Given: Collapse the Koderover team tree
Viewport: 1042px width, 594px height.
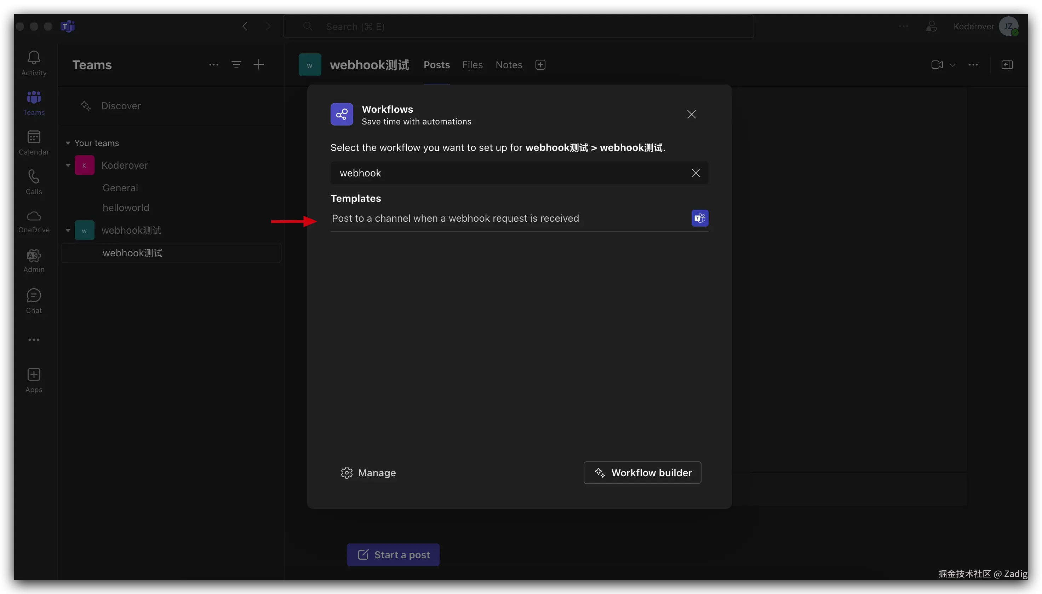Looking at the screenshot, I should (x=68, y=165).
